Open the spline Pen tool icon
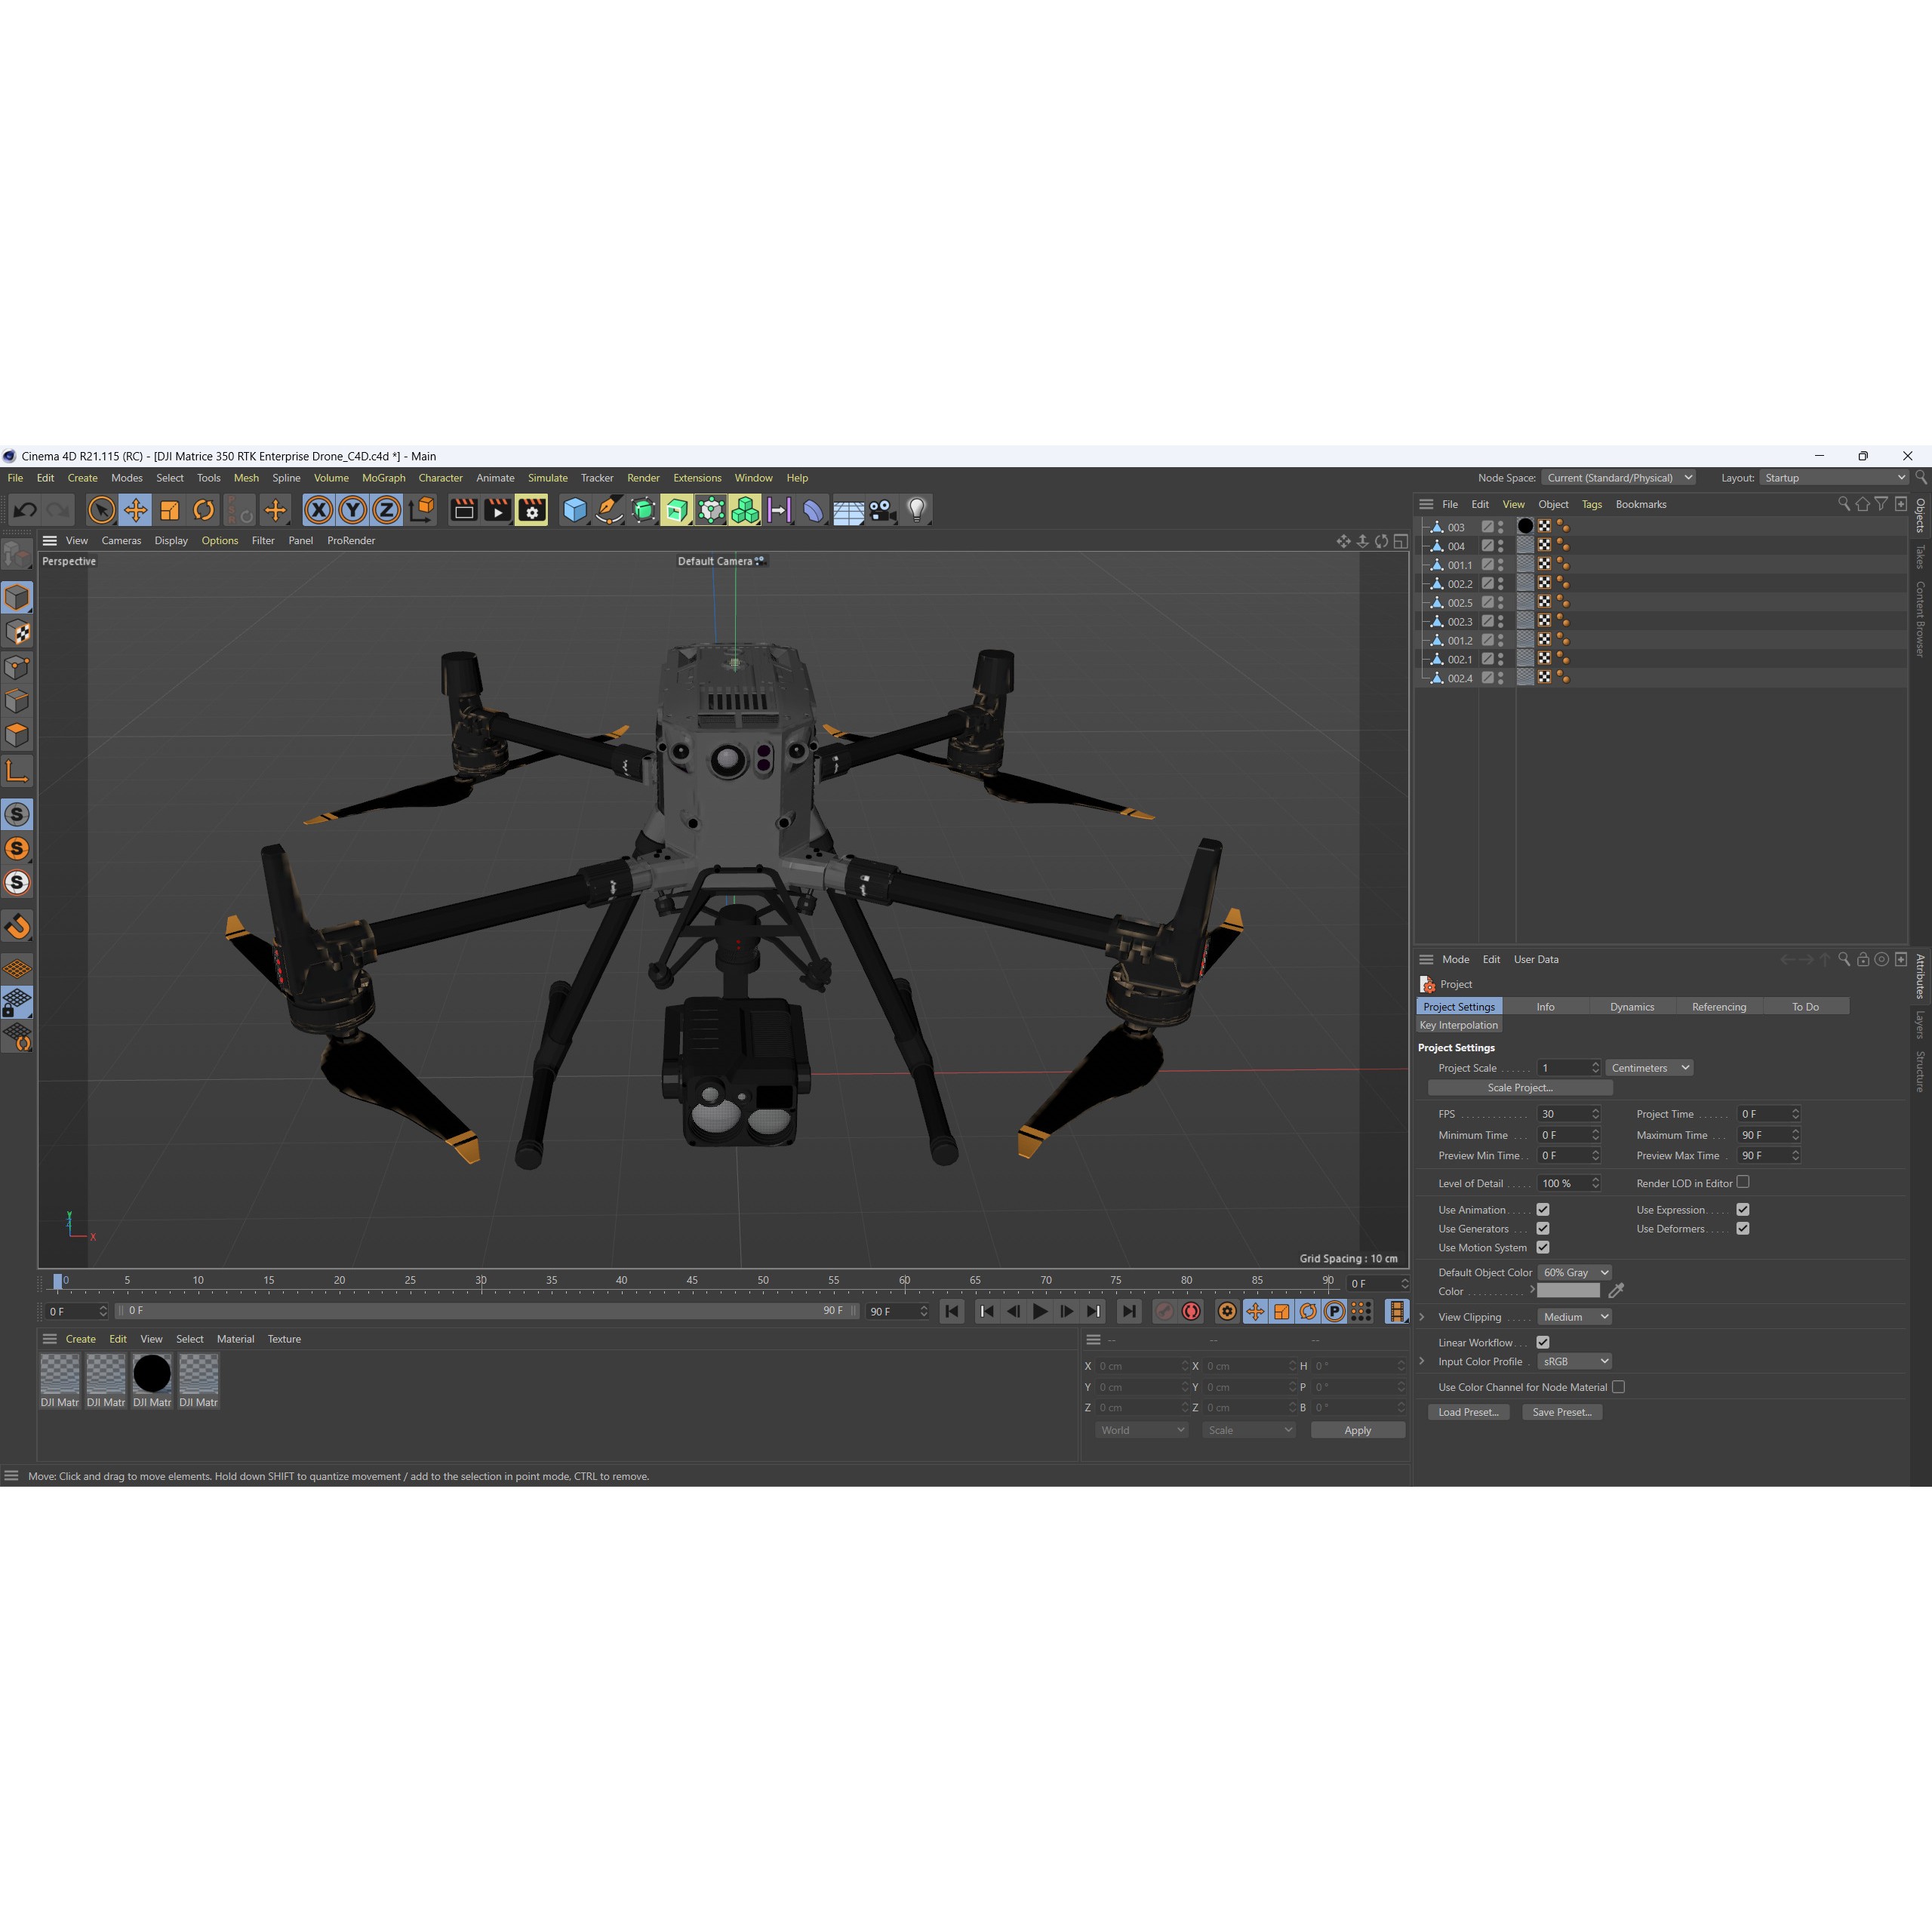 (609, 510)
